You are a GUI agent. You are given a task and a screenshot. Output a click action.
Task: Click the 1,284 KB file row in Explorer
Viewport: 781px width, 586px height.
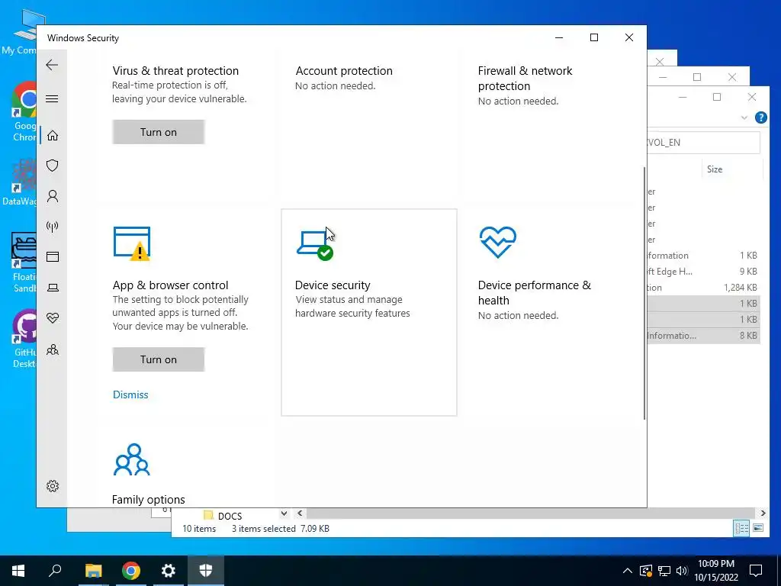point(704,288)
